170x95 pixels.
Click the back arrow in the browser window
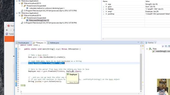7,30
